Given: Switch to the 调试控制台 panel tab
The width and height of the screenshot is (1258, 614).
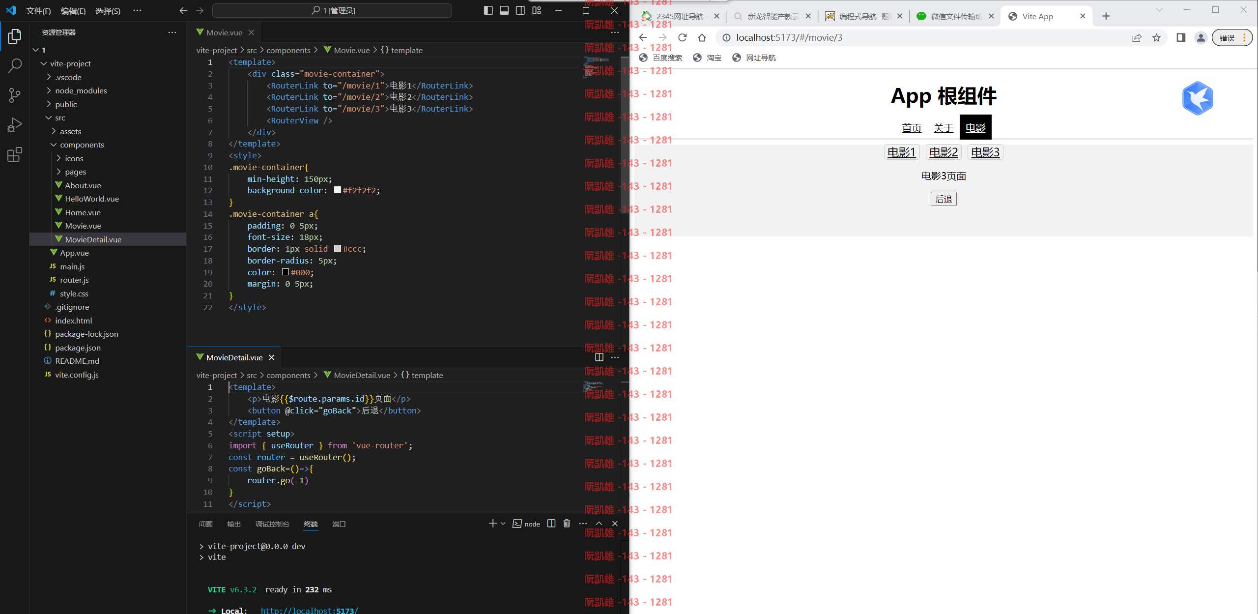Looking at the screenshot, I should pyautogui.click(x=272, y=524).
